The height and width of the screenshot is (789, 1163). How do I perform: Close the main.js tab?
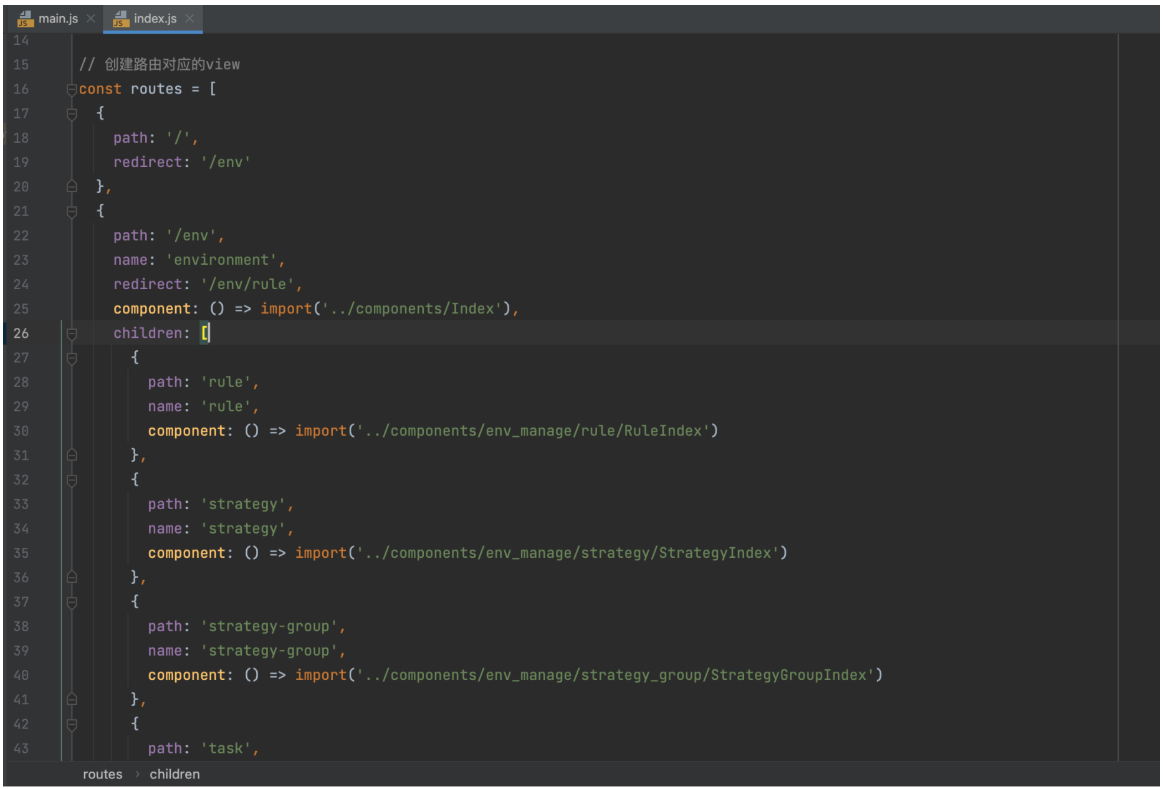[91, 19]
